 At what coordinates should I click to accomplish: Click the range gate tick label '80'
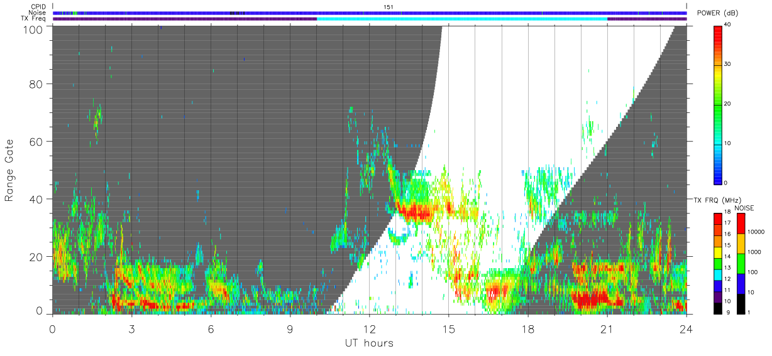pos(35,84)
